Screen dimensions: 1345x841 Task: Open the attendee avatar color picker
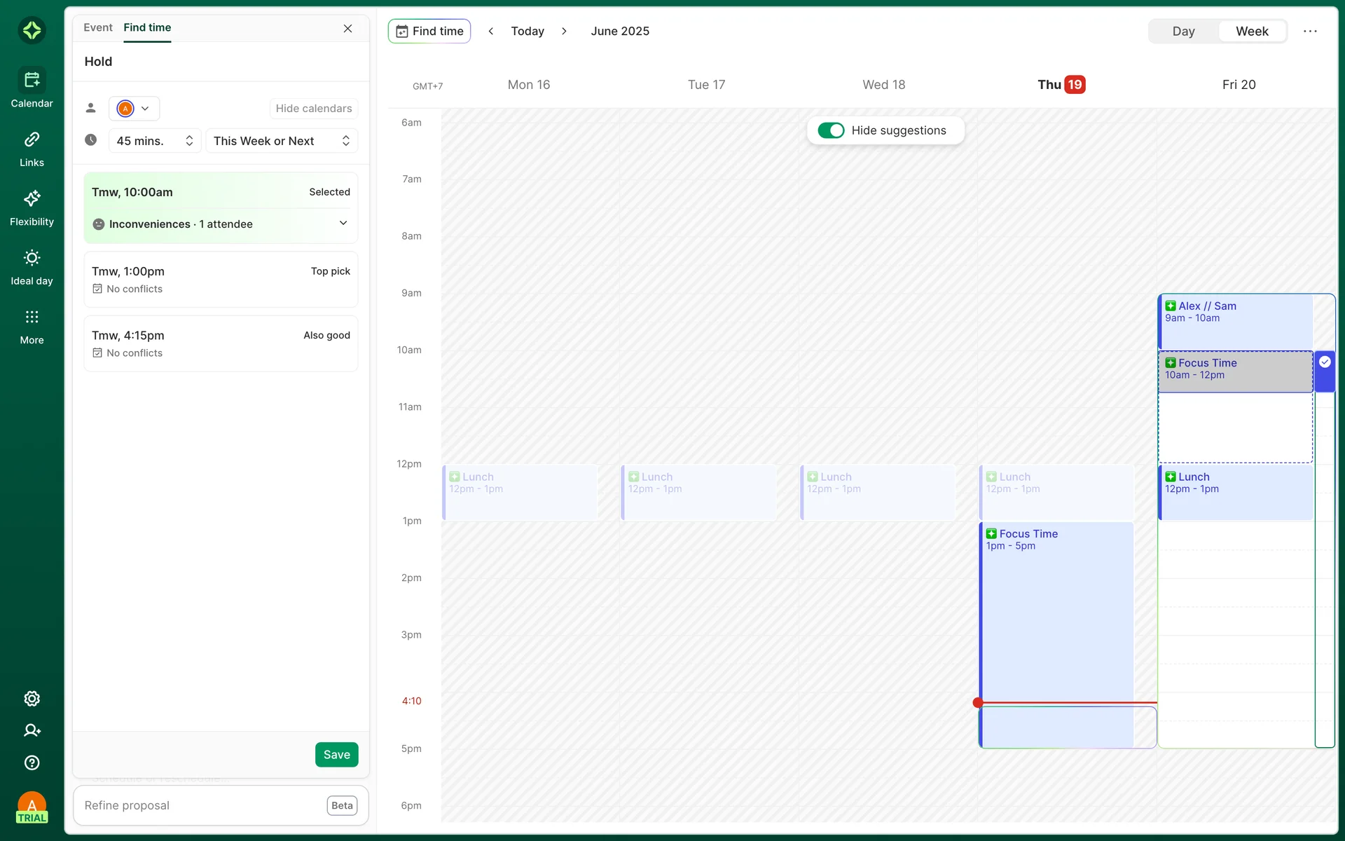click(x=134, y=109)
